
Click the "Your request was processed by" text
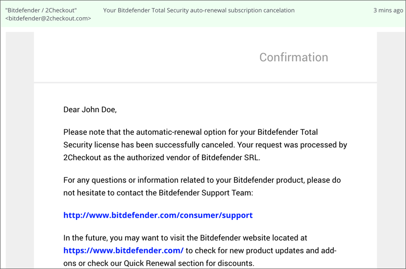pos(292,145)
